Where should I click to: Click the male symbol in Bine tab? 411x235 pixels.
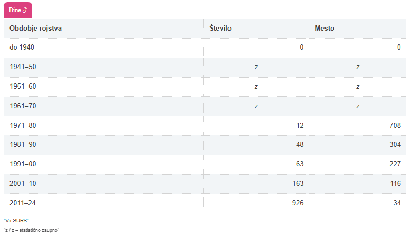(x=25, y=10)
